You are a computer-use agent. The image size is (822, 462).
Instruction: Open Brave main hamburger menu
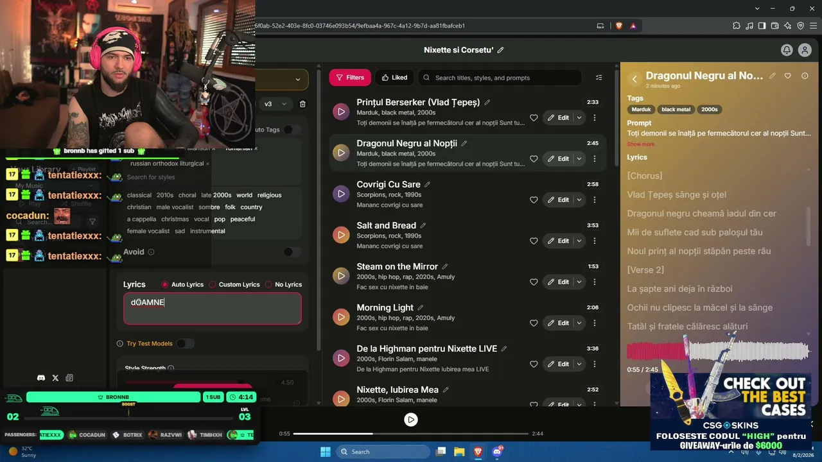(812, 26)
